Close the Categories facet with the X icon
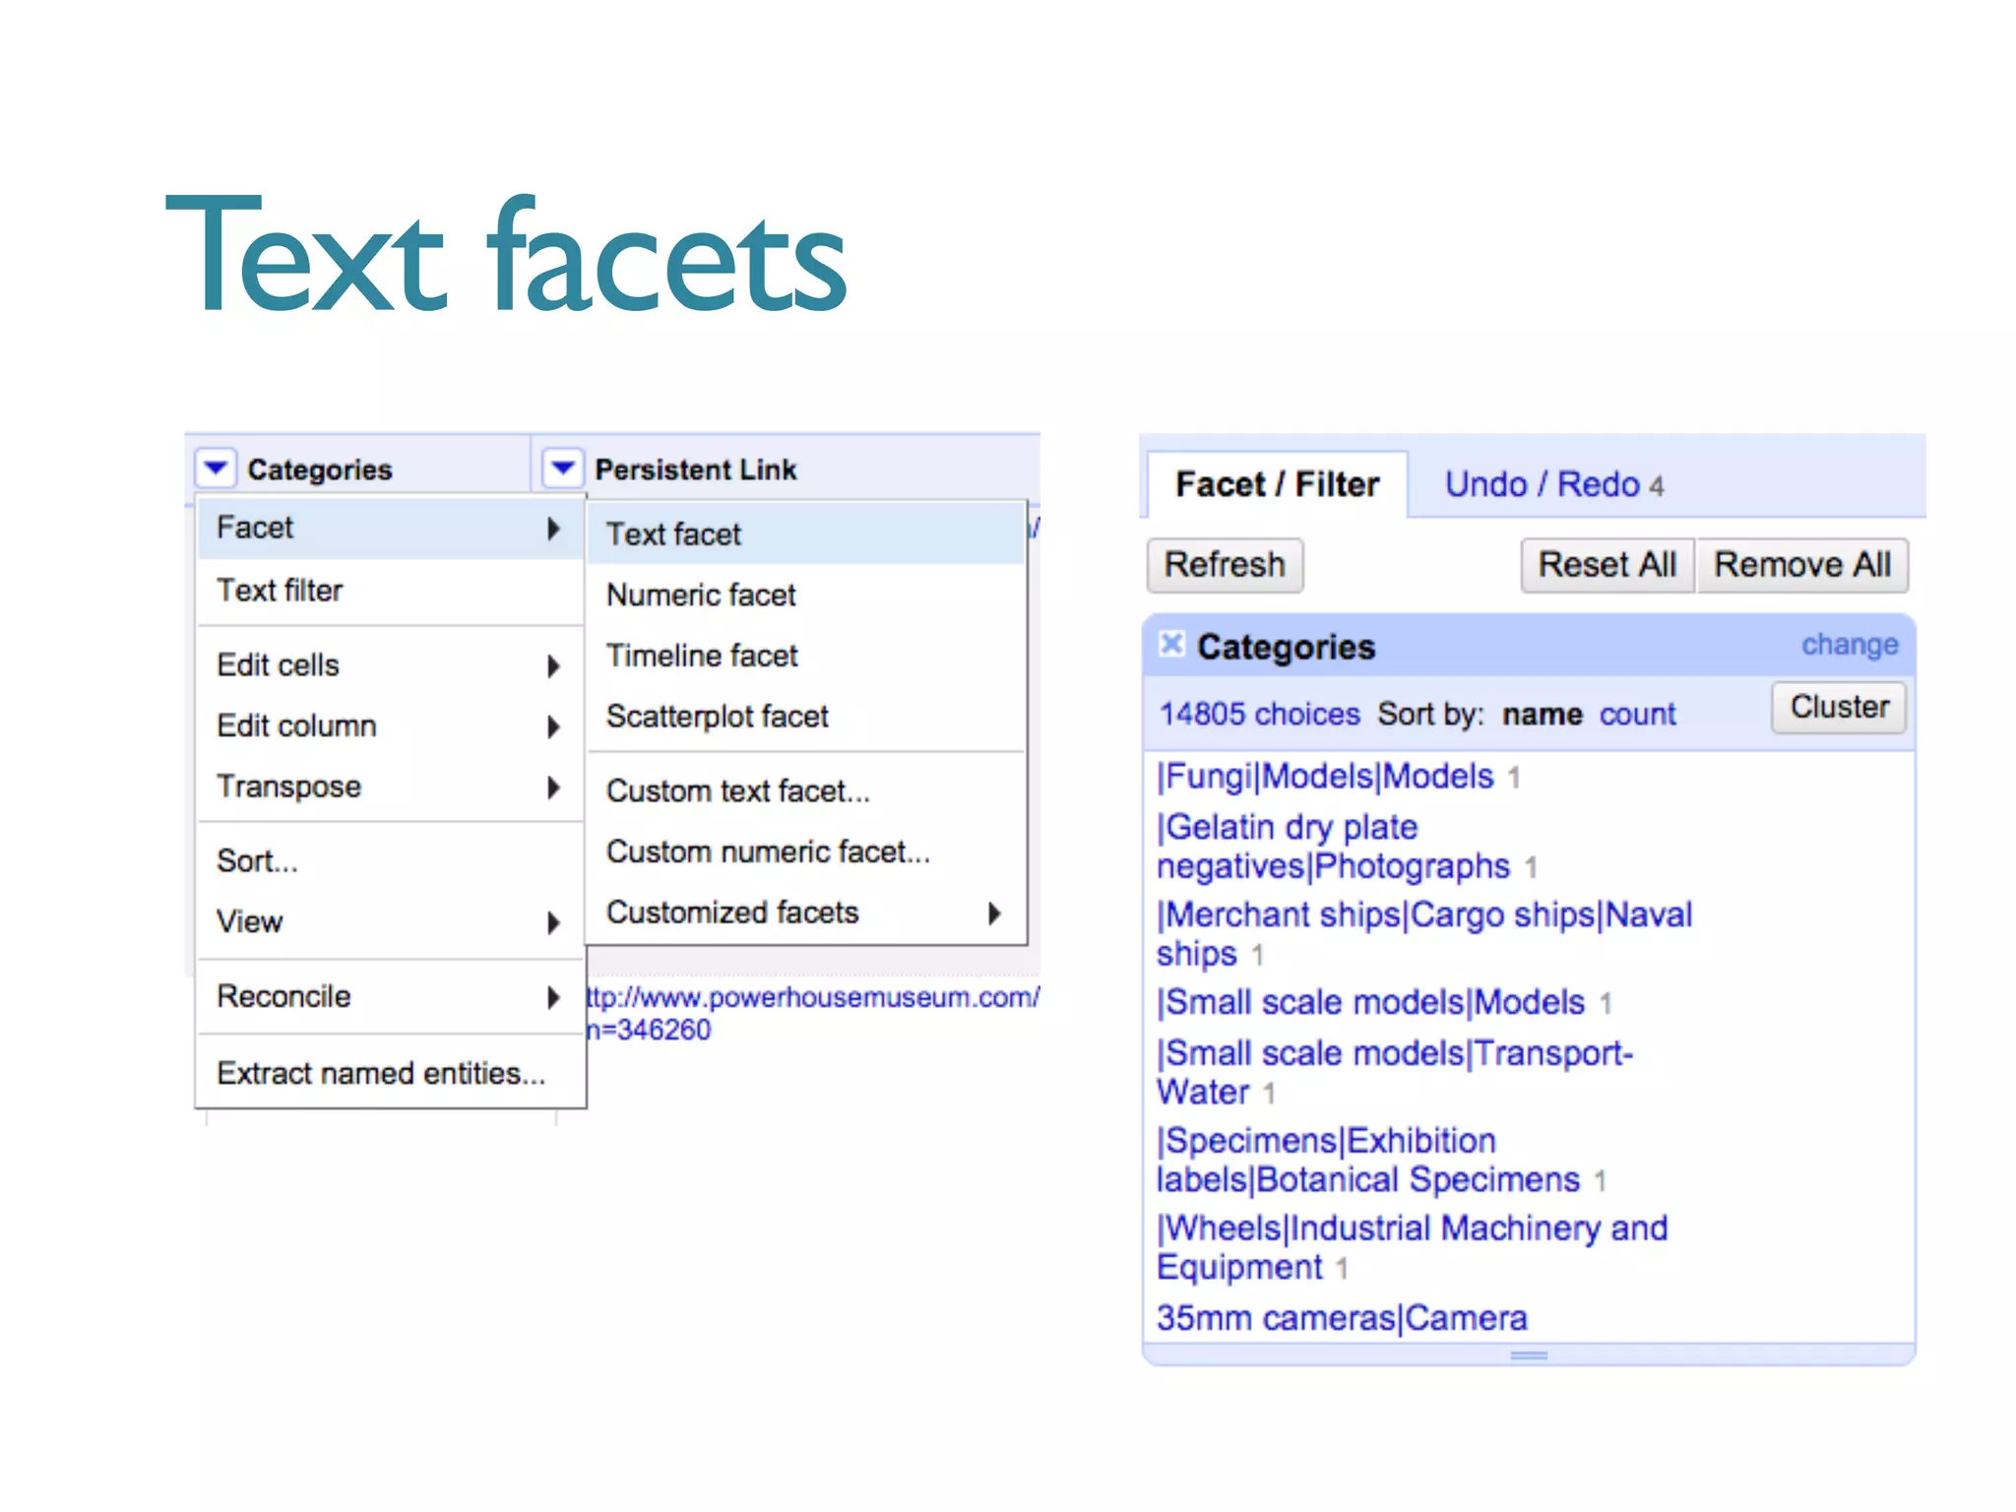This screenshot has height=1512, width=2016. (1171, 644)
